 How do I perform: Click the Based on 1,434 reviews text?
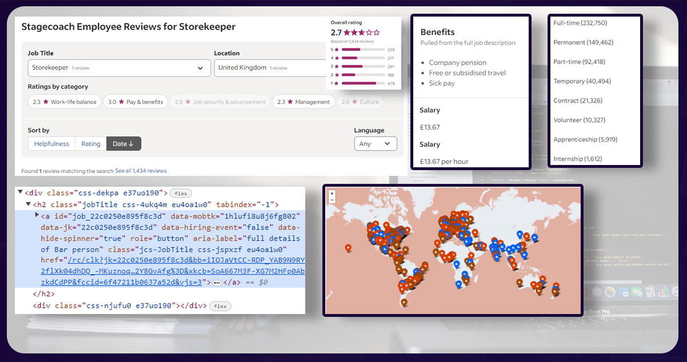352,42
